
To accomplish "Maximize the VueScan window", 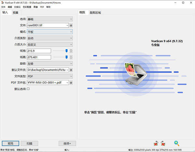I will [183, 3].
